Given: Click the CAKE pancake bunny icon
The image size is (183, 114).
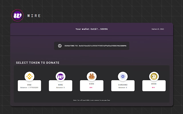Looking at the screenshot, I should 91,76.
